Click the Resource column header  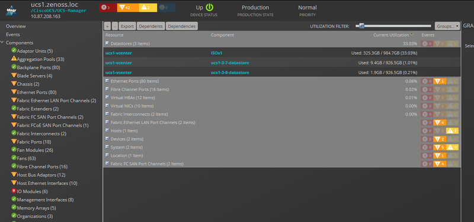(114, 35)
